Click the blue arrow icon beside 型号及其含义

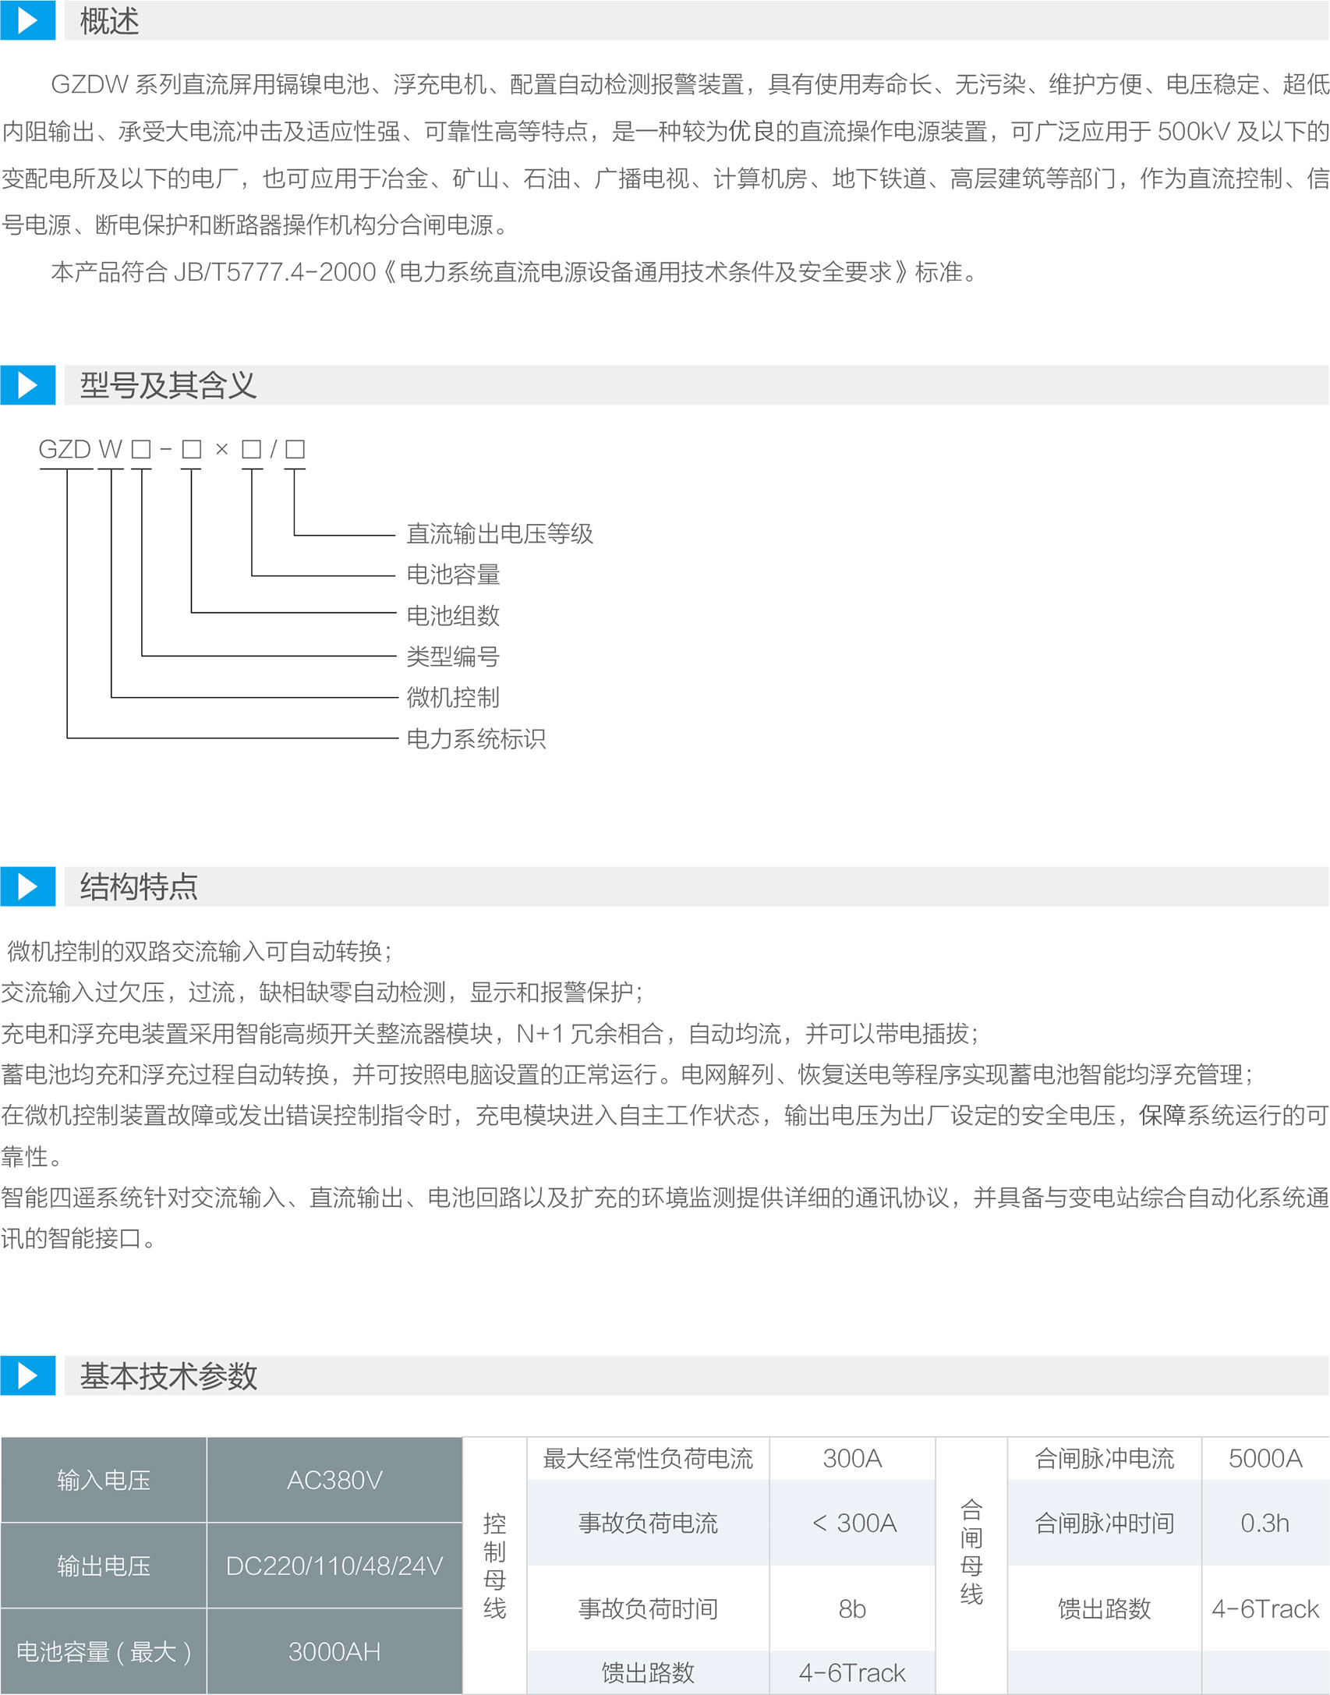click(27, 384)
